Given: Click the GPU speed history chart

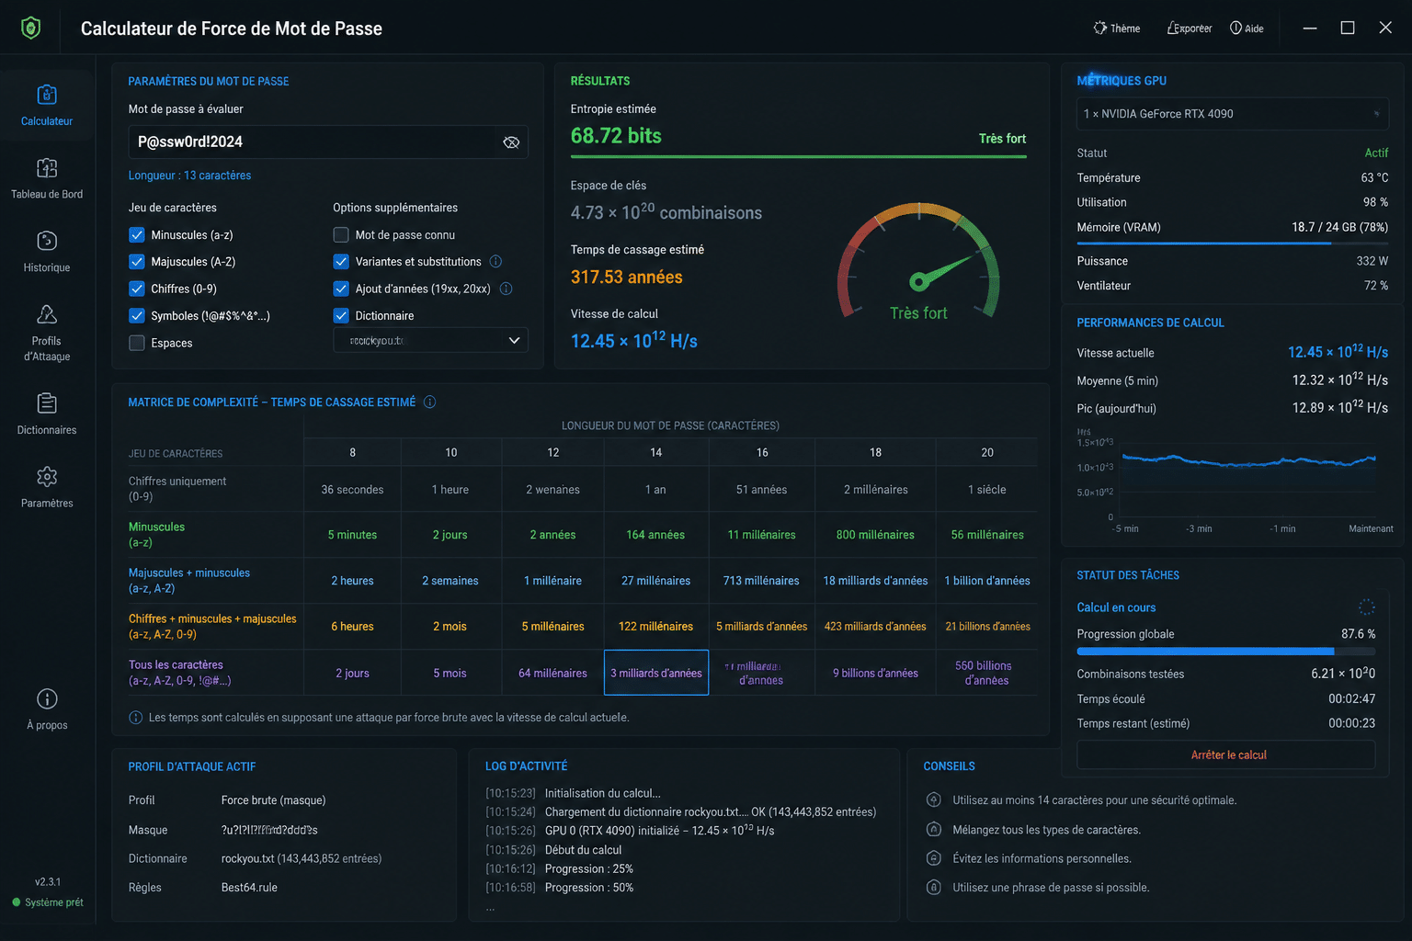Looking at the screenshot, I should coord(1235,480).
